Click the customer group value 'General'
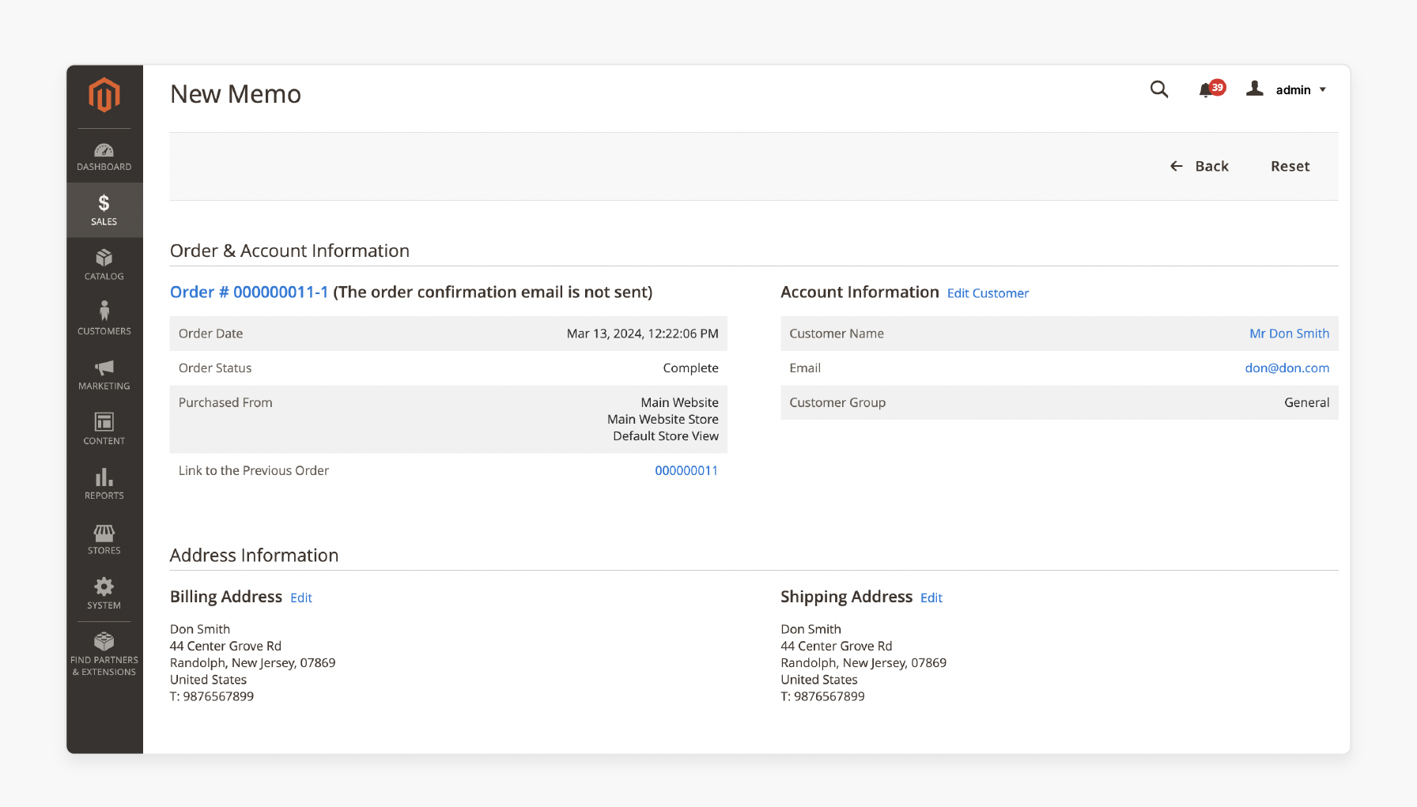Image resolution: width=1417 pixels, height=807 pixels. pyautogui.click(x=1306, y=402)
